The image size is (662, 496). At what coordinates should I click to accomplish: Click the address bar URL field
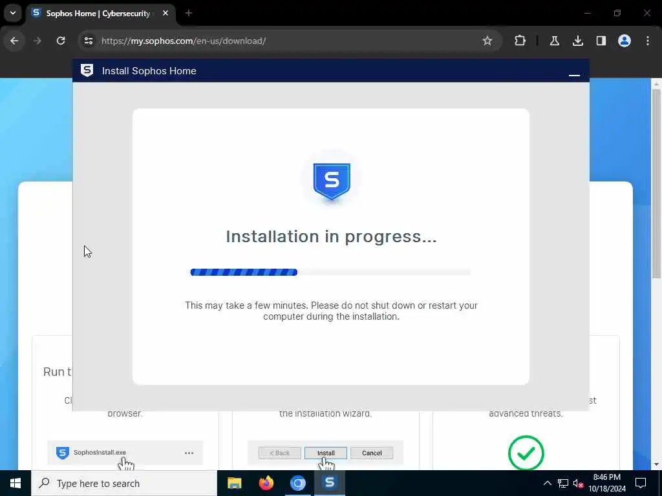click(x=289, y=41)
